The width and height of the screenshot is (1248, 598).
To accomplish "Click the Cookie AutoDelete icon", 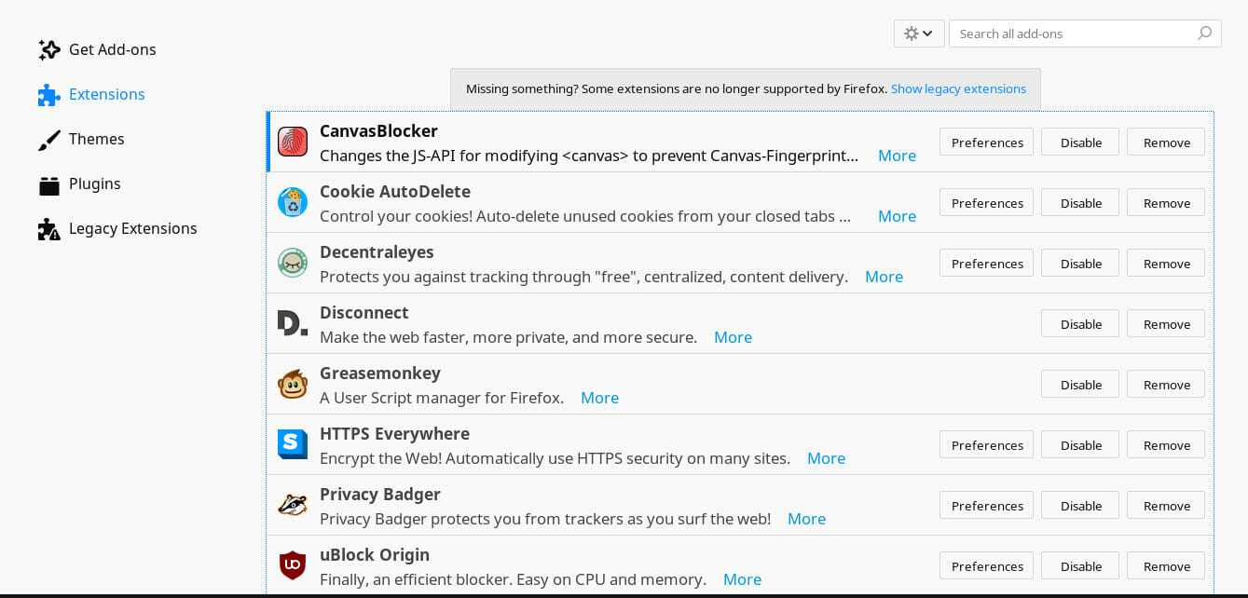I will 293,202.
